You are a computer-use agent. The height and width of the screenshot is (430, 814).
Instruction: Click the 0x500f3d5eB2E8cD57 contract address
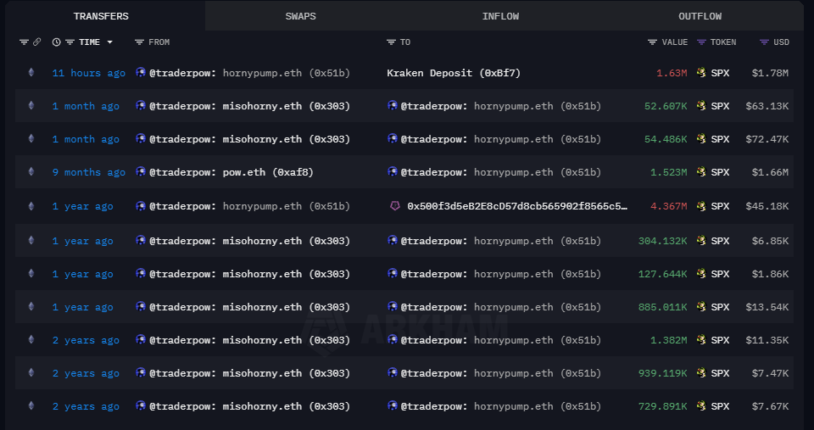click(x=516, y=206)
